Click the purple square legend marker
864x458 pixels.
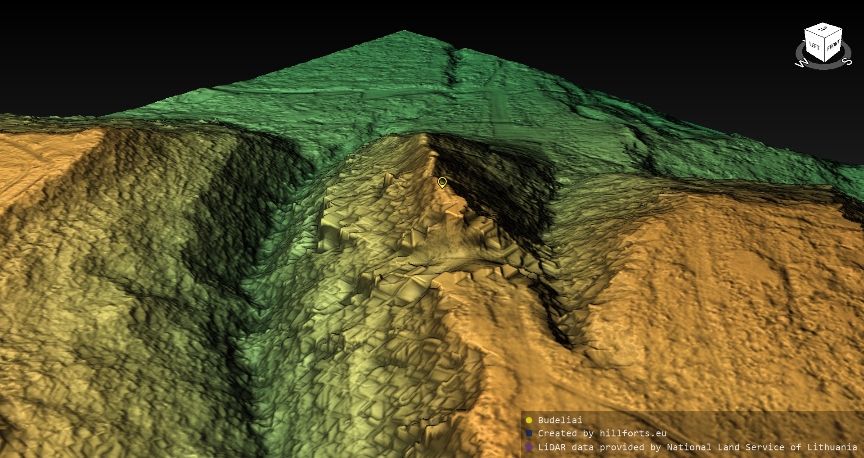(x=529, y=447)
